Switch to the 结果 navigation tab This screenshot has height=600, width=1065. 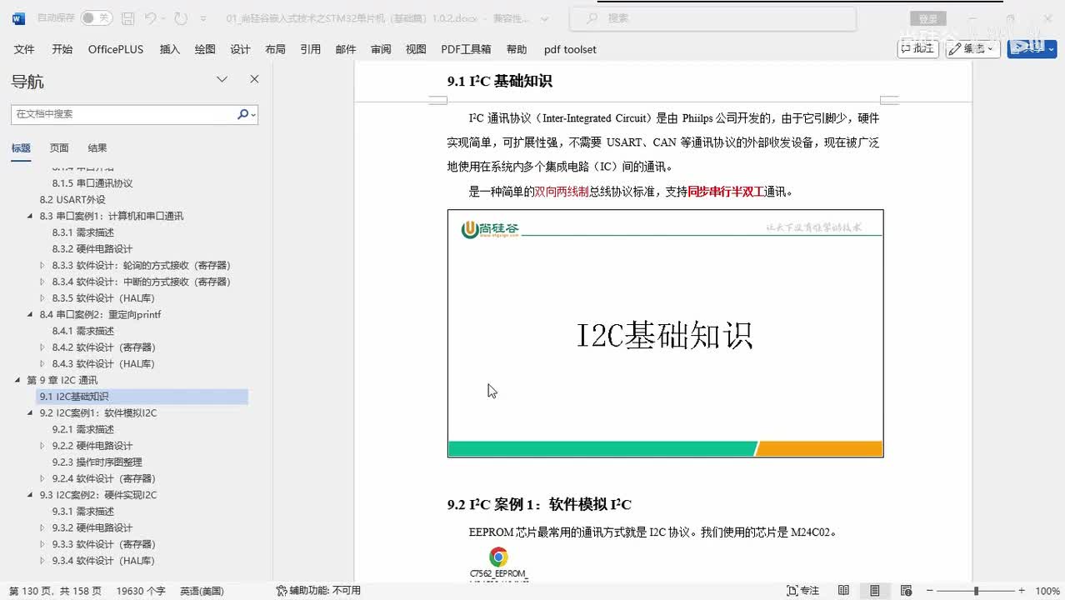click(x=97, y=147)
